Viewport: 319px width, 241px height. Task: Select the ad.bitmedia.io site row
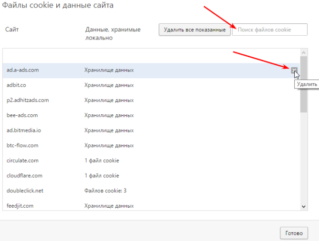[x=151, y=130]
